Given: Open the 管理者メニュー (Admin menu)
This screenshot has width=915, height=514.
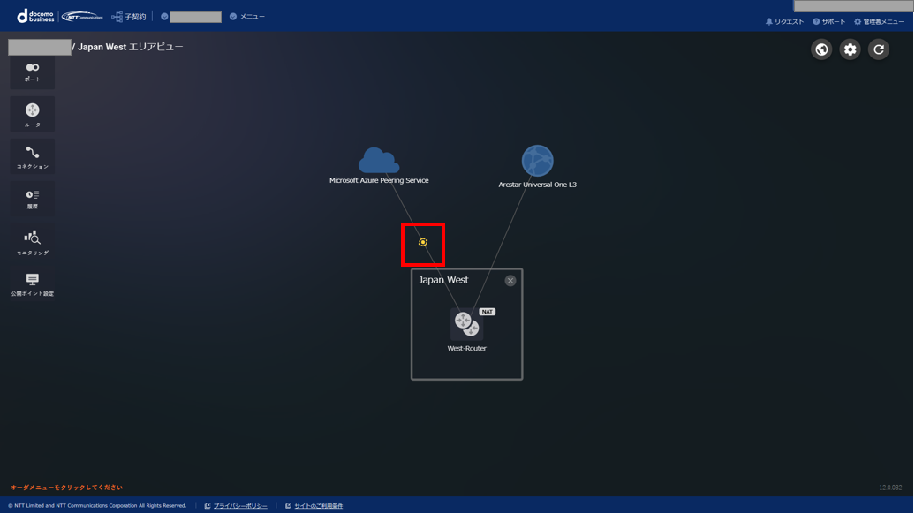Looking at the screenshot, I should (880, 21).
